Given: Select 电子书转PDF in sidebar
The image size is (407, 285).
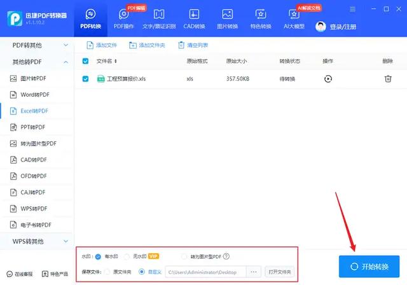Looking at the screenshot, I should [37, 225].
